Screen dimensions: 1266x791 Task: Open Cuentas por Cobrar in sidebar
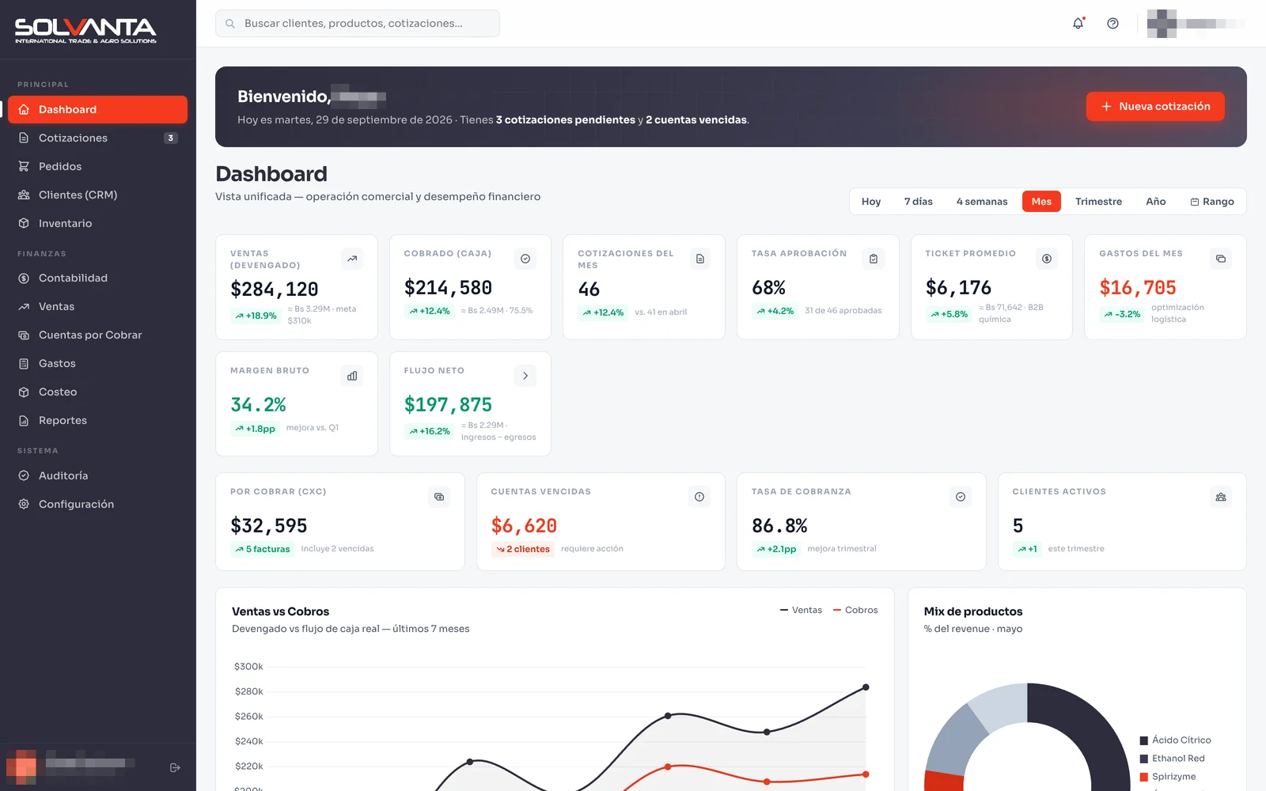[x=97, y=335]
